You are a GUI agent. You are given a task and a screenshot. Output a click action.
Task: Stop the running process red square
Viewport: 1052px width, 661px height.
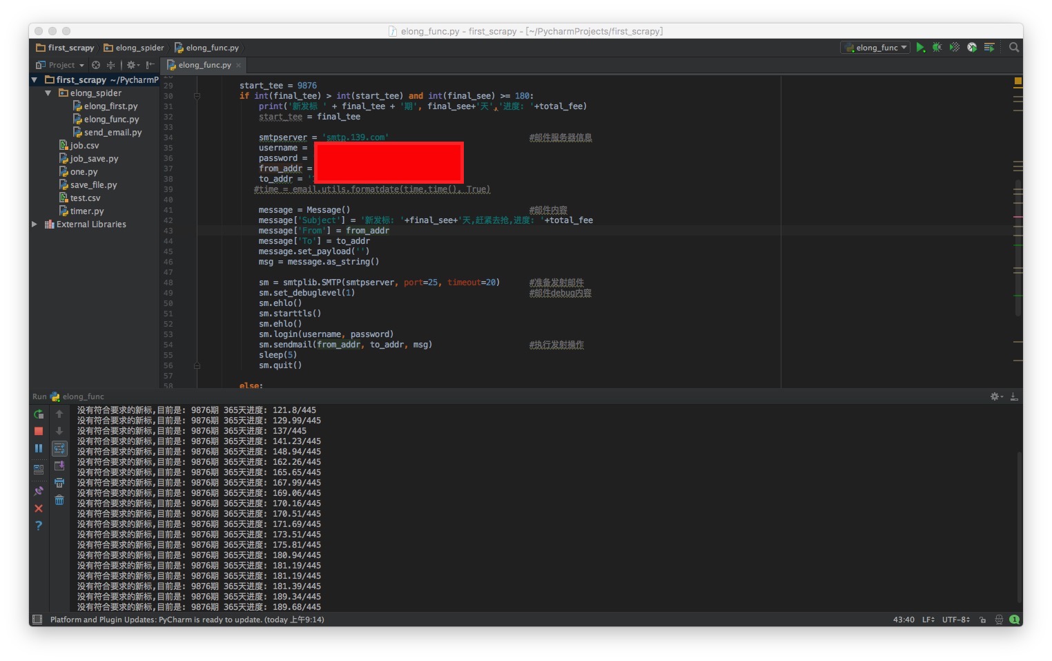[x=39, y=431]
